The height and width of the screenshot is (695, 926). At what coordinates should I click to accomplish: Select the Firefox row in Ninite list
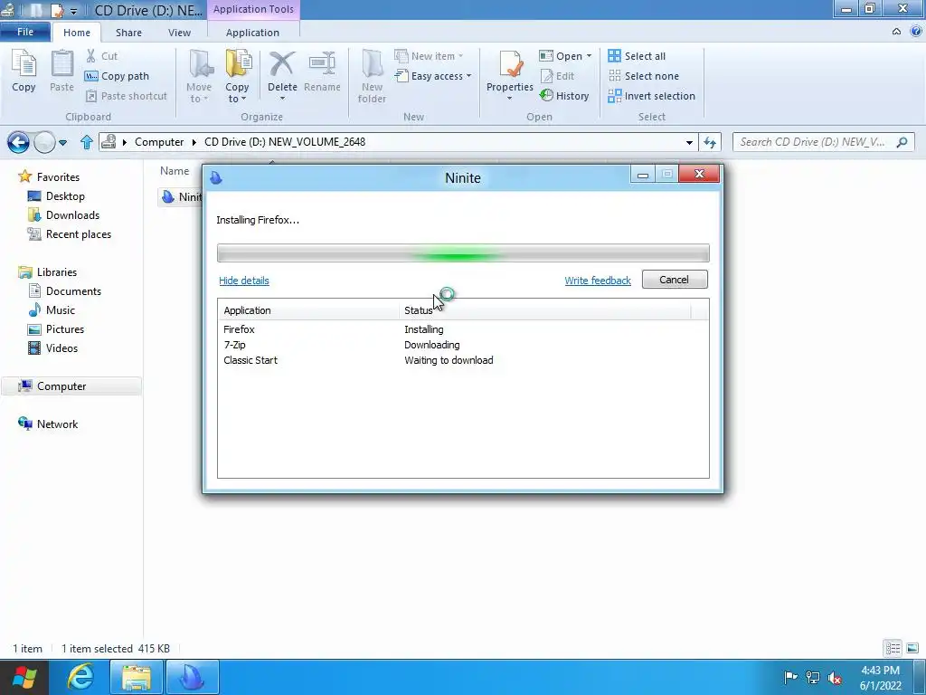[463, 329]
